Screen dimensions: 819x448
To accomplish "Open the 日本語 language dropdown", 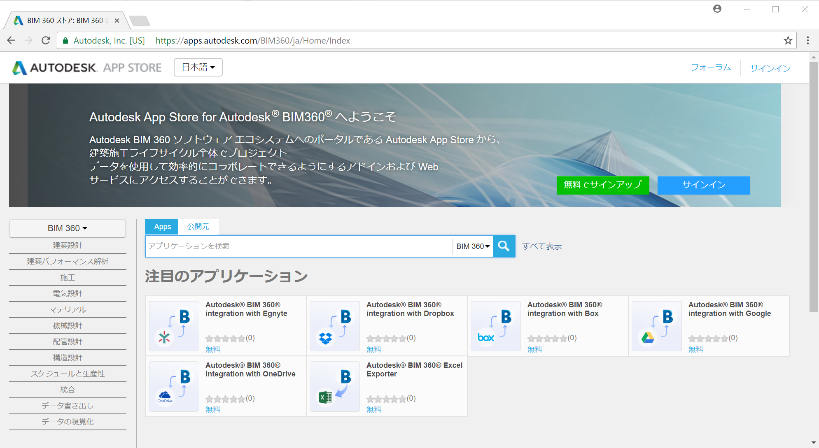I will (x=198, y=67).
